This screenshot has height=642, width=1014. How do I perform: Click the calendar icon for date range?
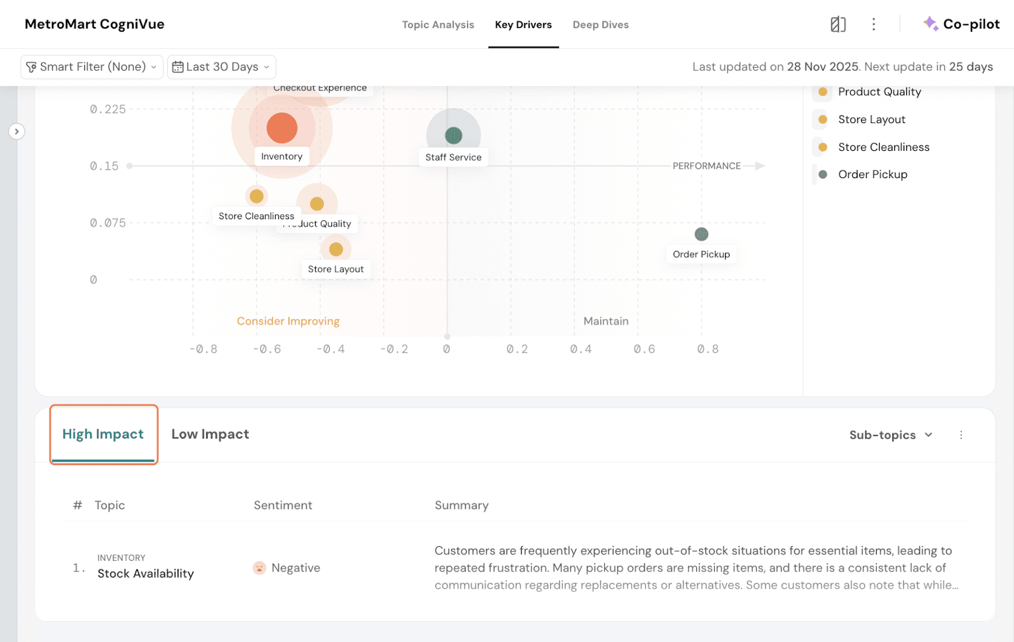[178, 67]
